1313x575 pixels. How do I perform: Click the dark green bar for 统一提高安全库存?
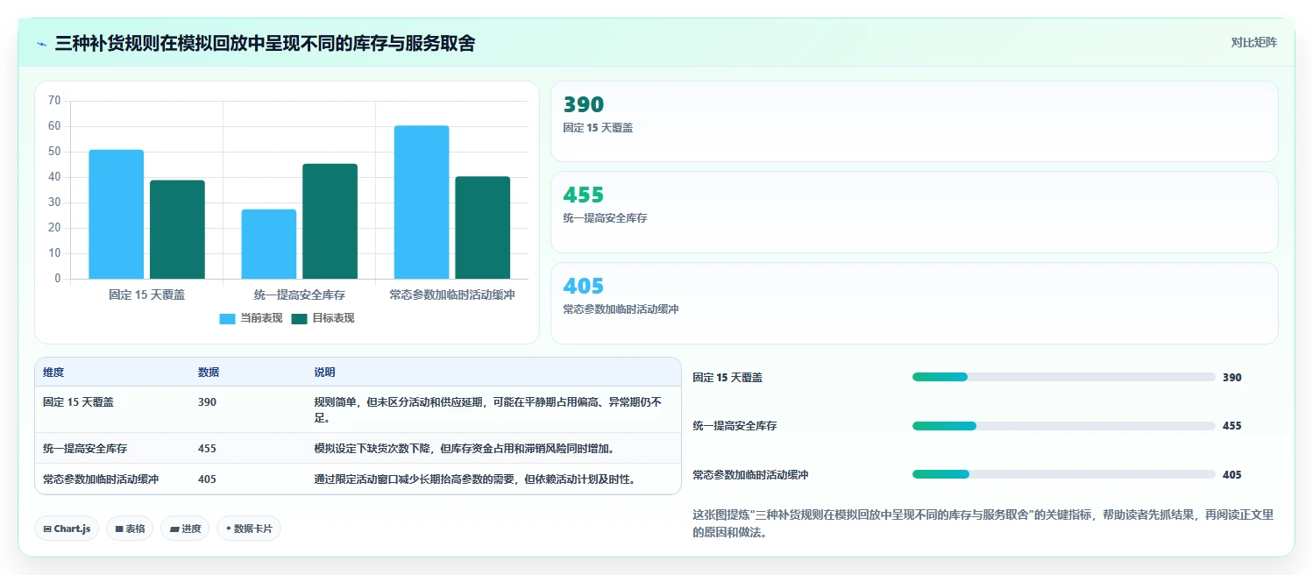[330, 222]
